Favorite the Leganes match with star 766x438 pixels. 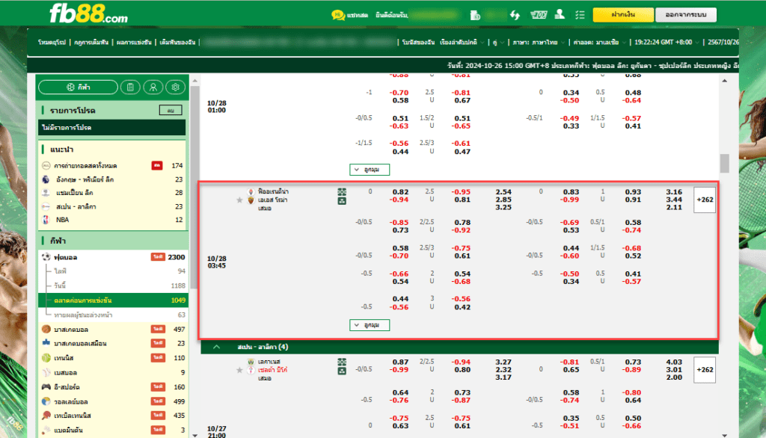pos(239,370)
